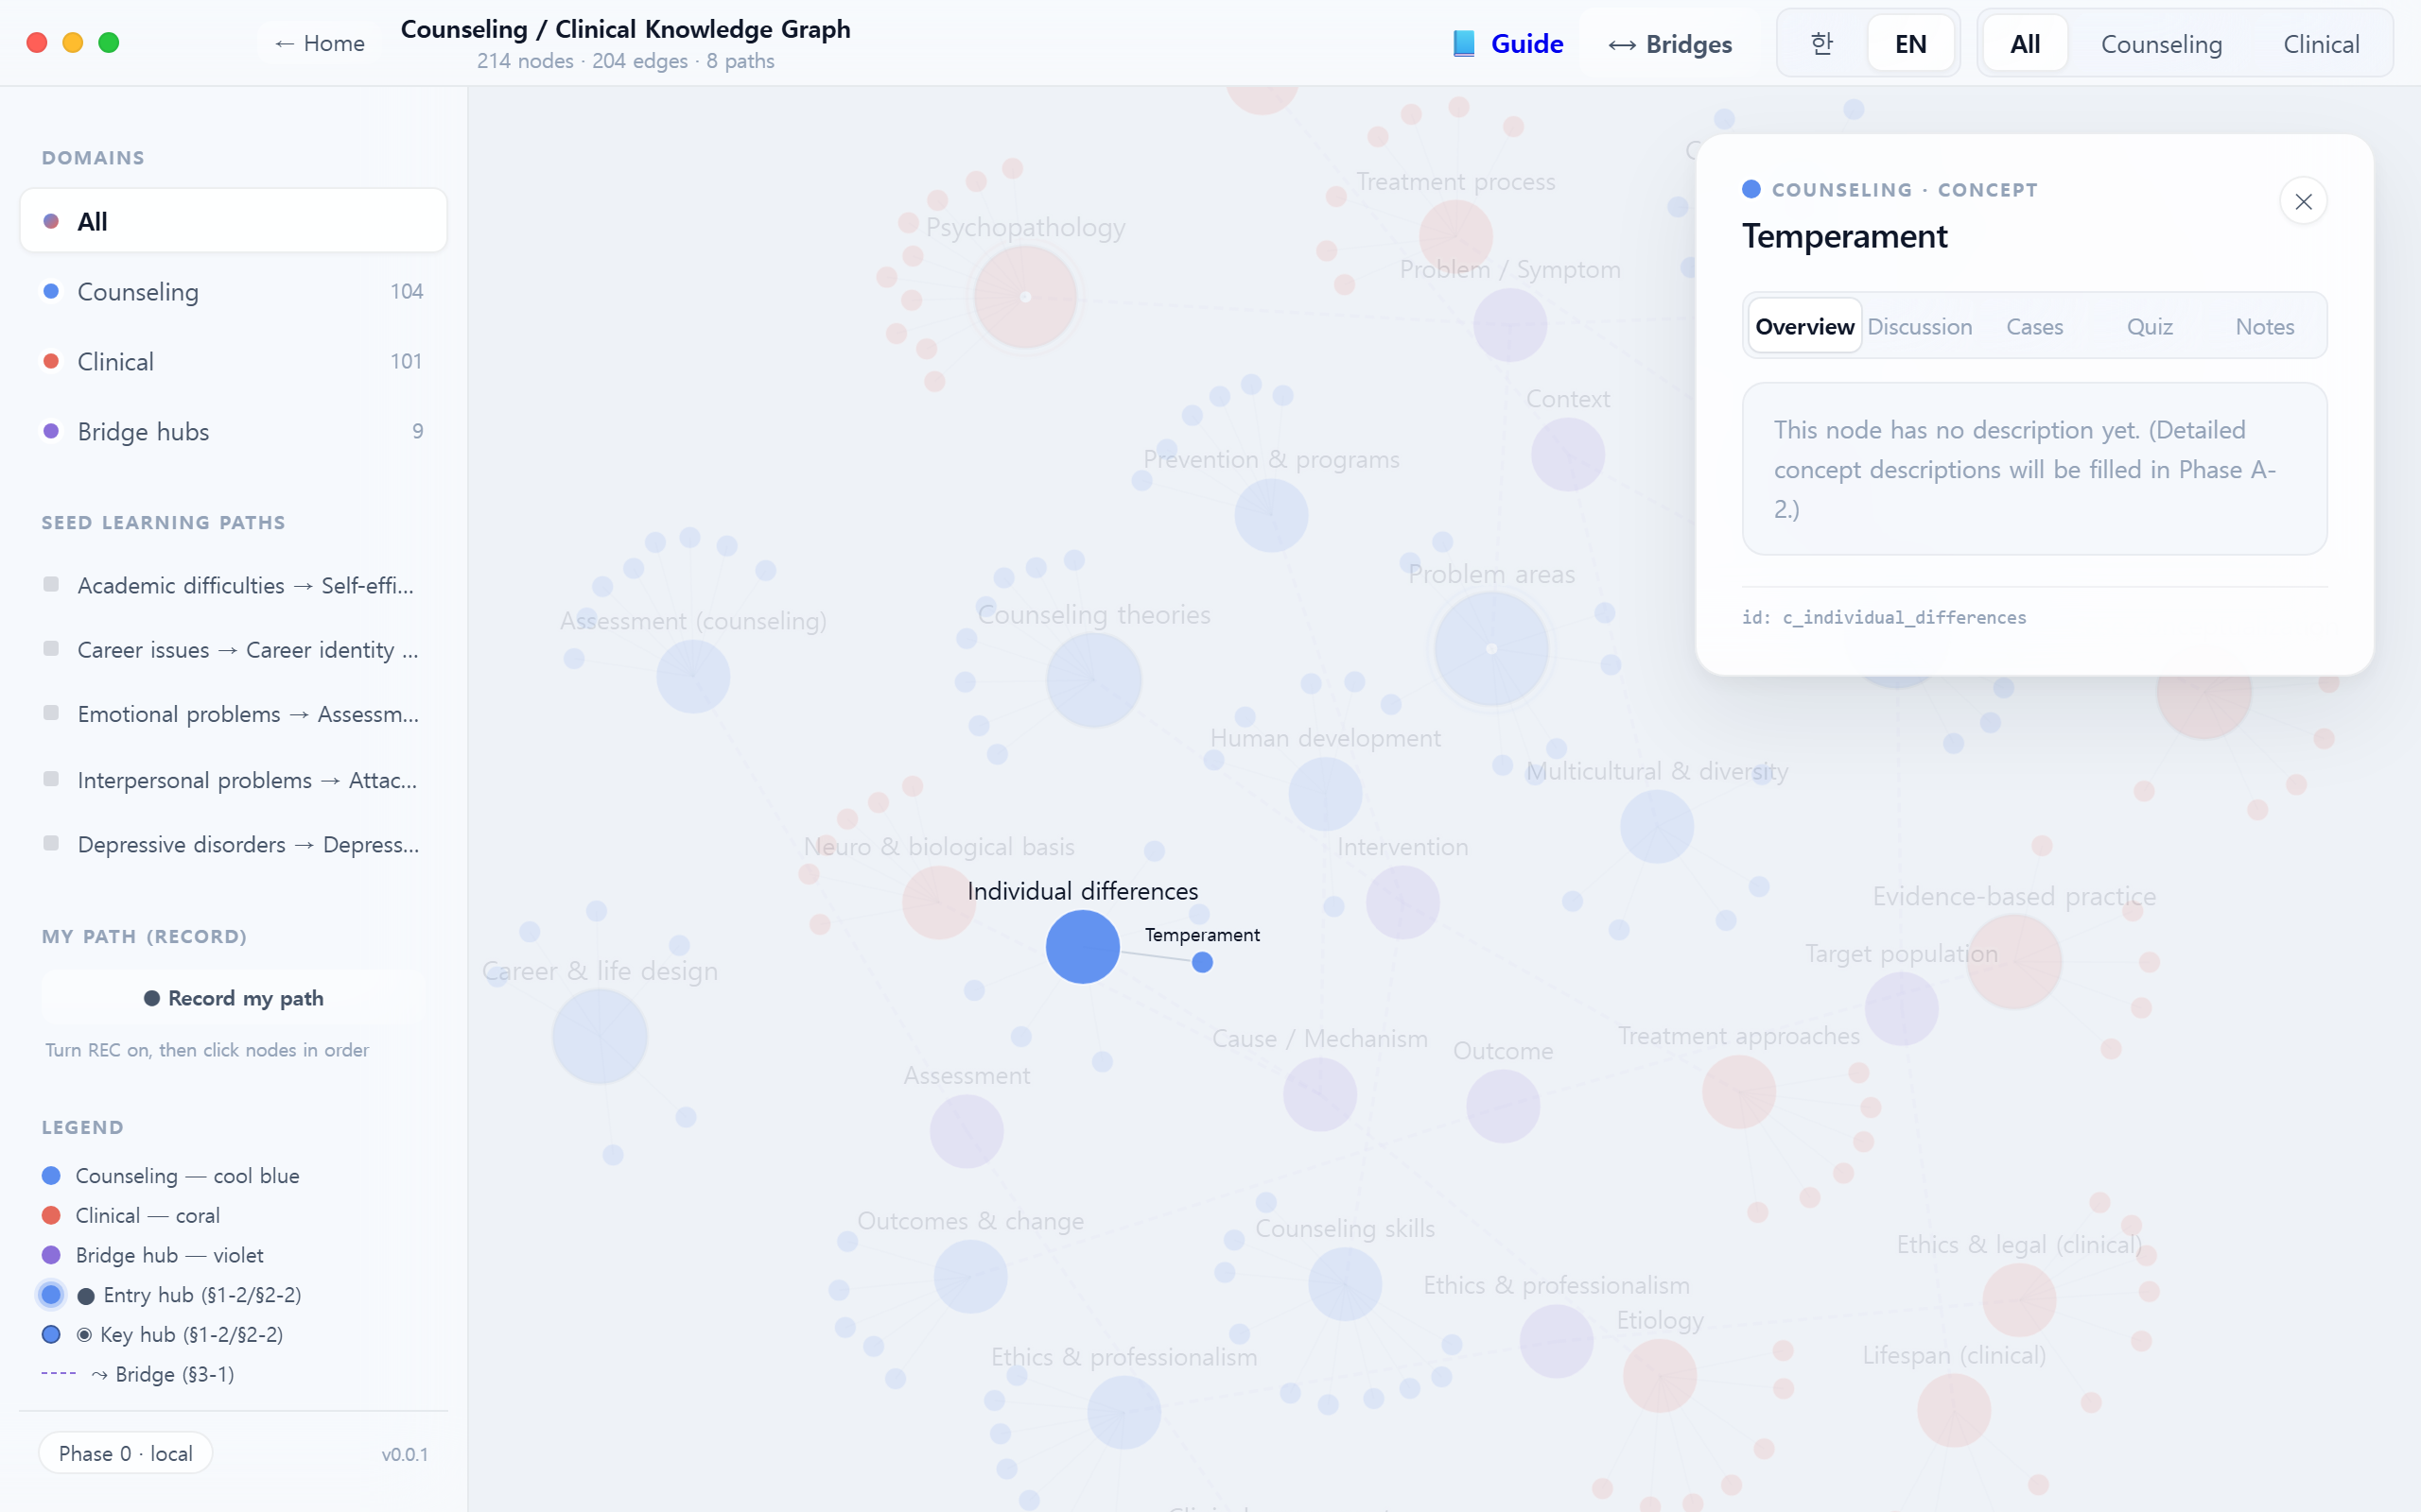Screen dimensions: 2421x1512
Task: Click the Lifespan (clinical) hub node
Action: coord(1954,1410)
